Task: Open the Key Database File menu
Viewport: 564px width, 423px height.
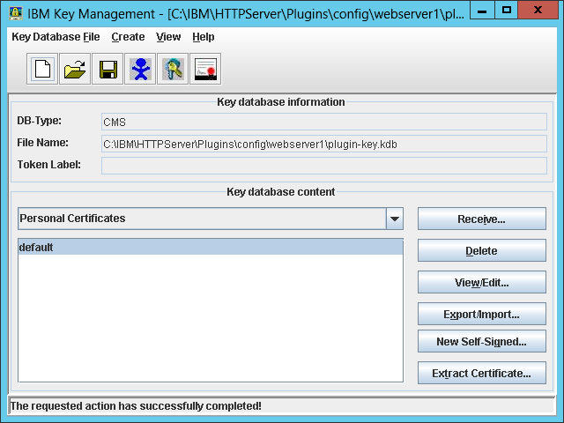Action: click(56, 37)
